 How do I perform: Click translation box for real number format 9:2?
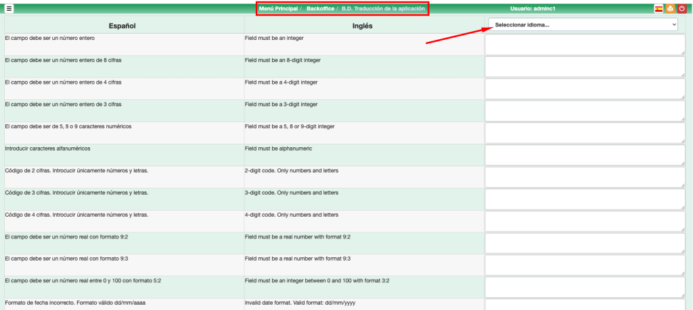point(585,243)
